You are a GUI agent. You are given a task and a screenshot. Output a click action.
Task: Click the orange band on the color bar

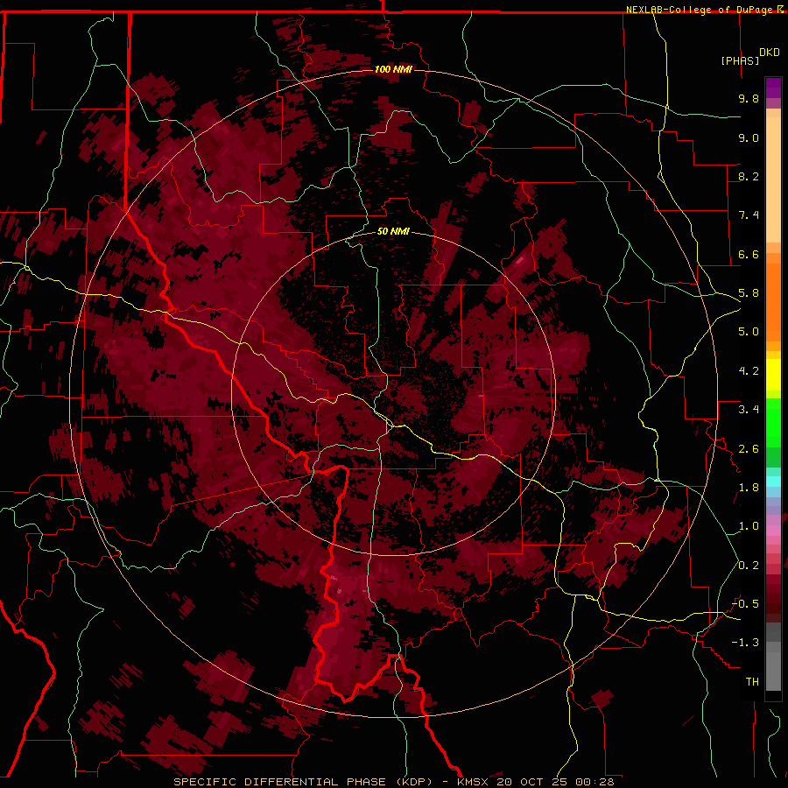(x=773, y=303)
